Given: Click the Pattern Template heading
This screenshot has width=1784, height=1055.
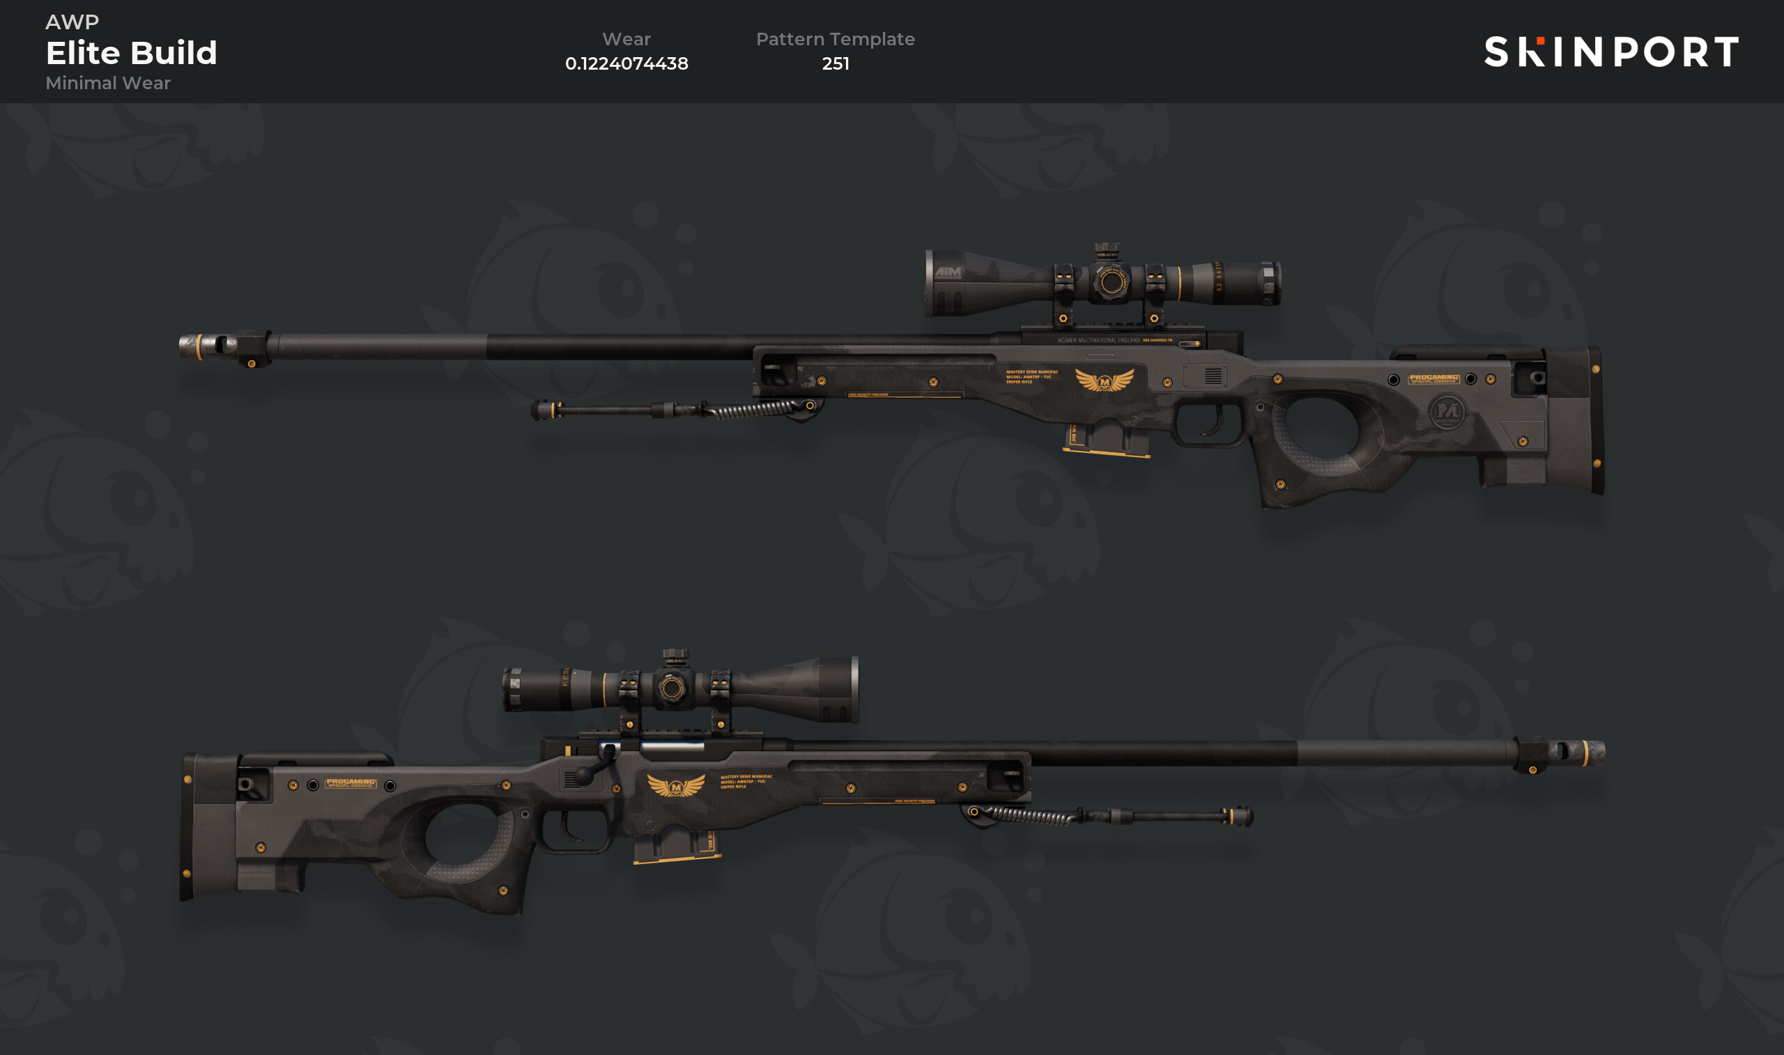Looking at the screenshot, I should [835, 39].
